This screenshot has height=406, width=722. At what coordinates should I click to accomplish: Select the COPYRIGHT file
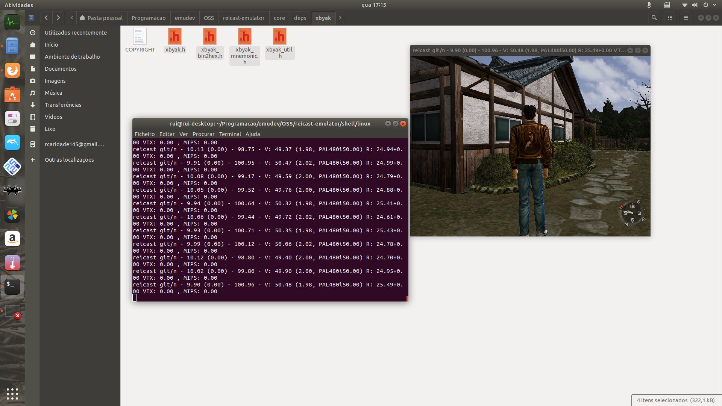[x=140, y=40]
